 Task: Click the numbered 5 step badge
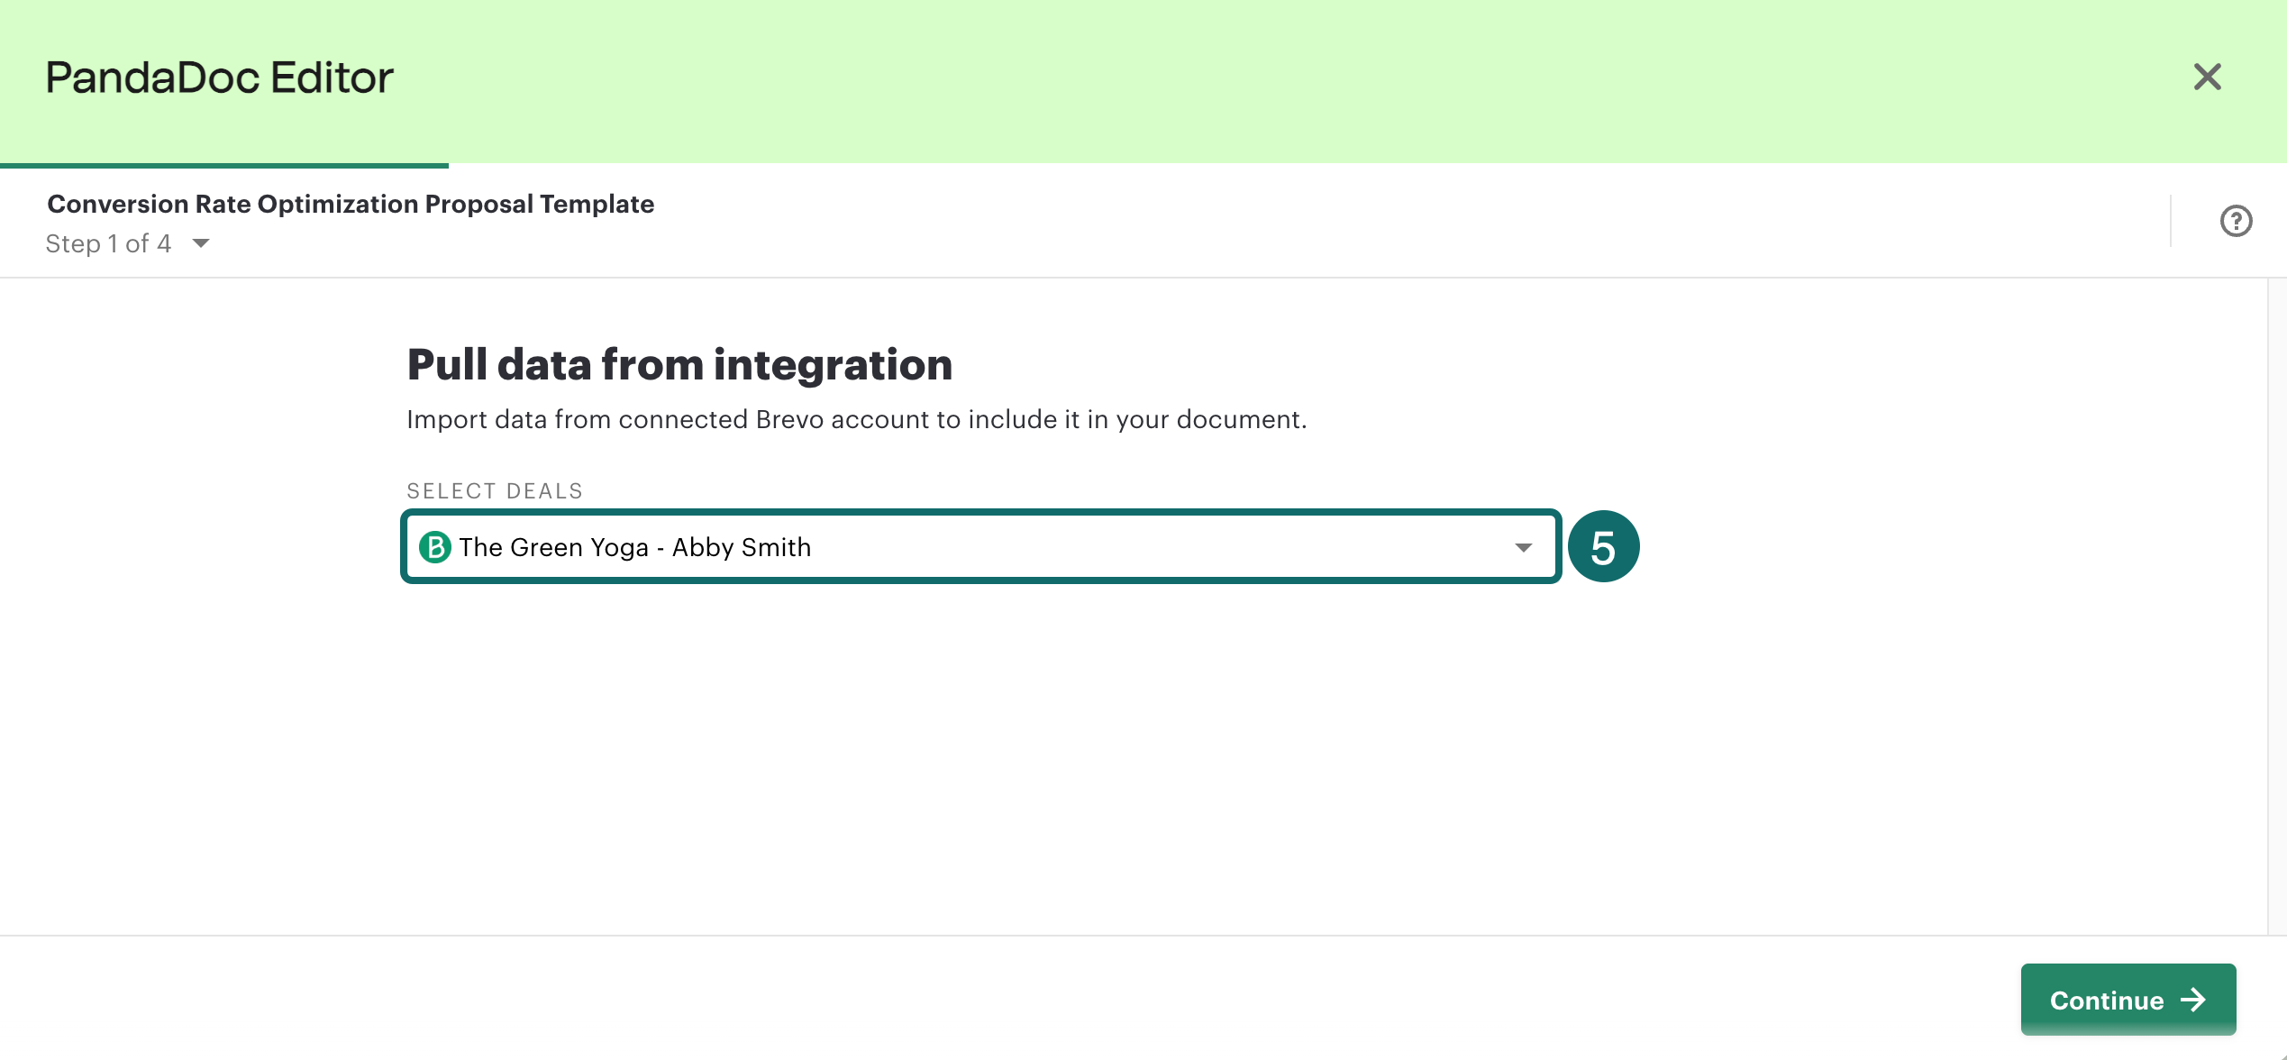tap(1603, 547)
